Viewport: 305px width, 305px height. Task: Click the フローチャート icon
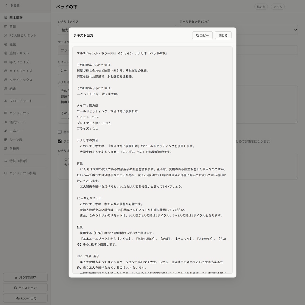point(6,101)
